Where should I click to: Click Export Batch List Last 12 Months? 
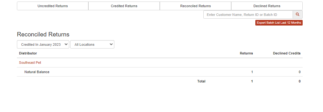click(279, 23)
